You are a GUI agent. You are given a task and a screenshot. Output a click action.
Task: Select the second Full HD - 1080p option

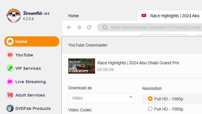point(166,109)
